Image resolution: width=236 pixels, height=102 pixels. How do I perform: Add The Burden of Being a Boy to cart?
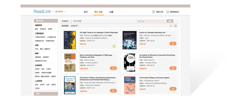[113, 91]
